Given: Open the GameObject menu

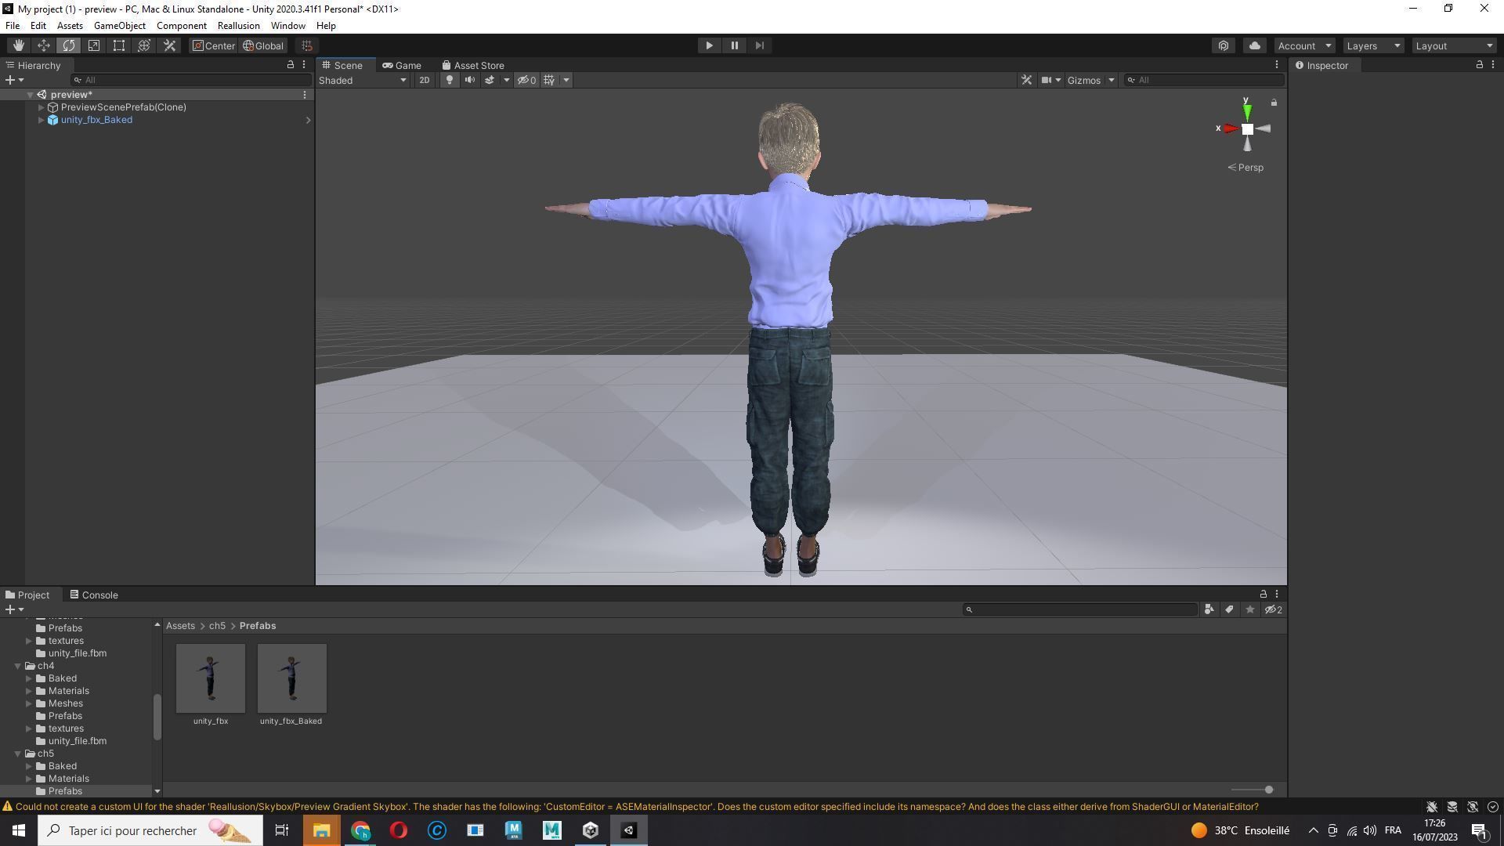Looking at the screenshot, I should point(119,26).
